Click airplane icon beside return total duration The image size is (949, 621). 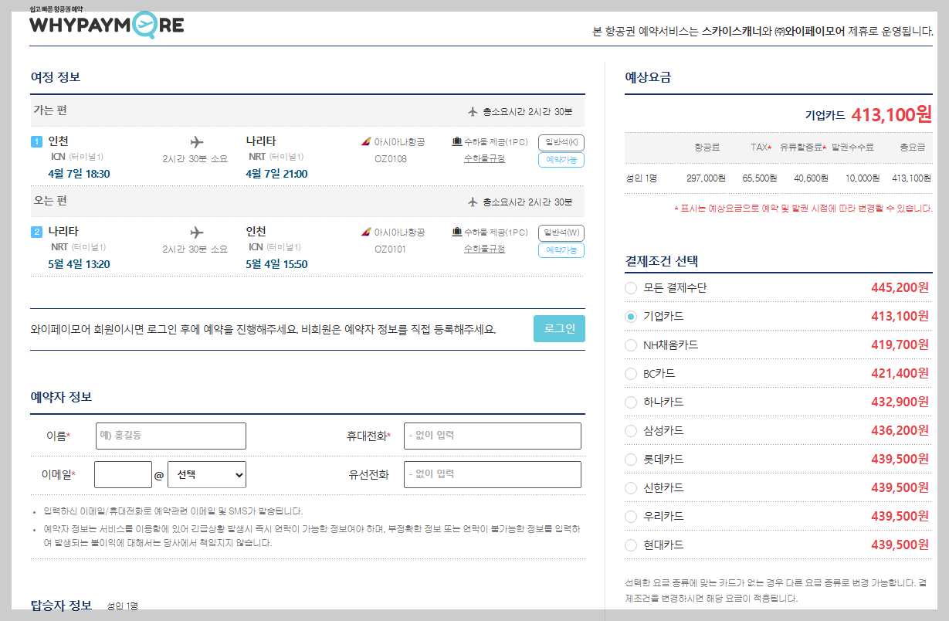pos(473,202)
